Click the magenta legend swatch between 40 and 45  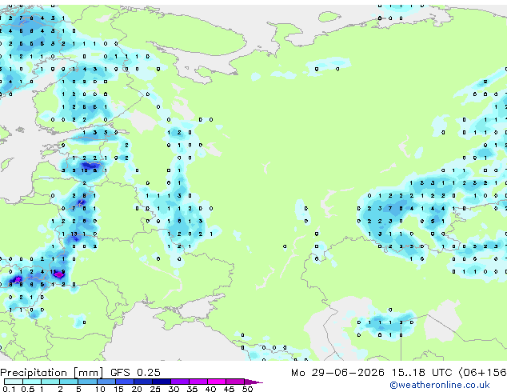point(217,382)
